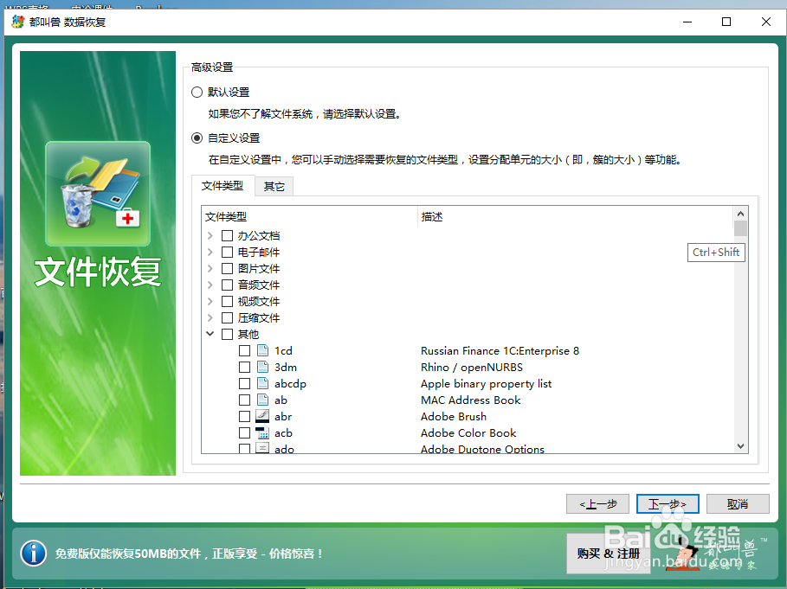The image size is (787, 589).
Task: Check the abr checkbox
Action: point(245,416)
